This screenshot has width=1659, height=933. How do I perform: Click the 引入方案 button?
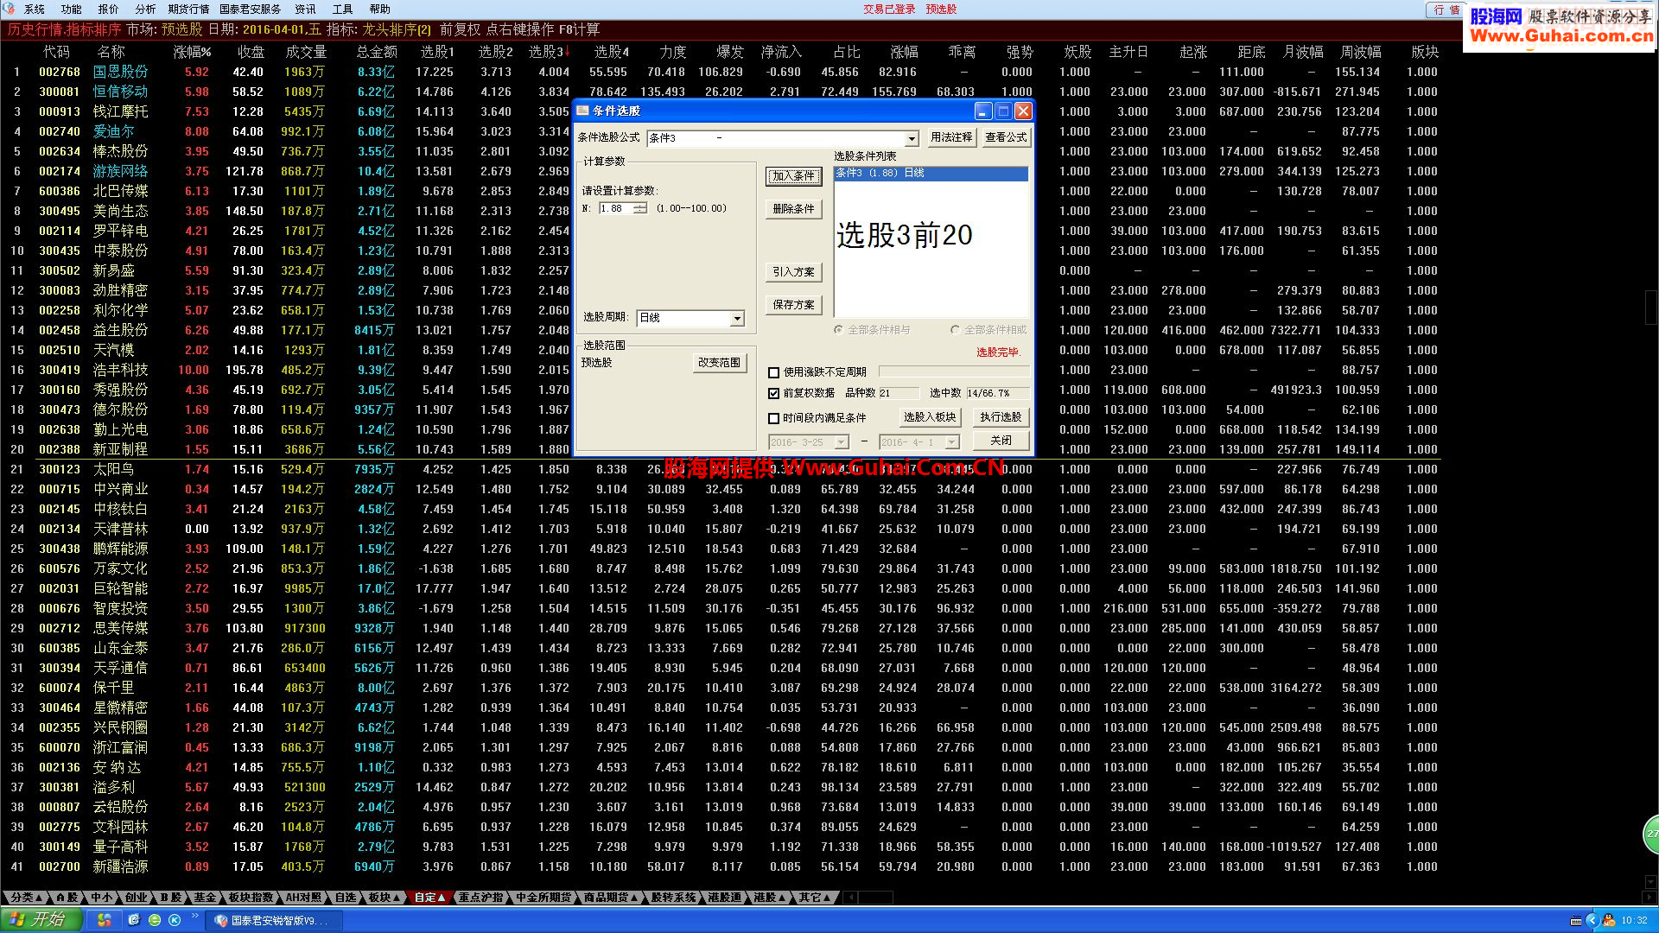pyautogui.click(x=793, y=272)
